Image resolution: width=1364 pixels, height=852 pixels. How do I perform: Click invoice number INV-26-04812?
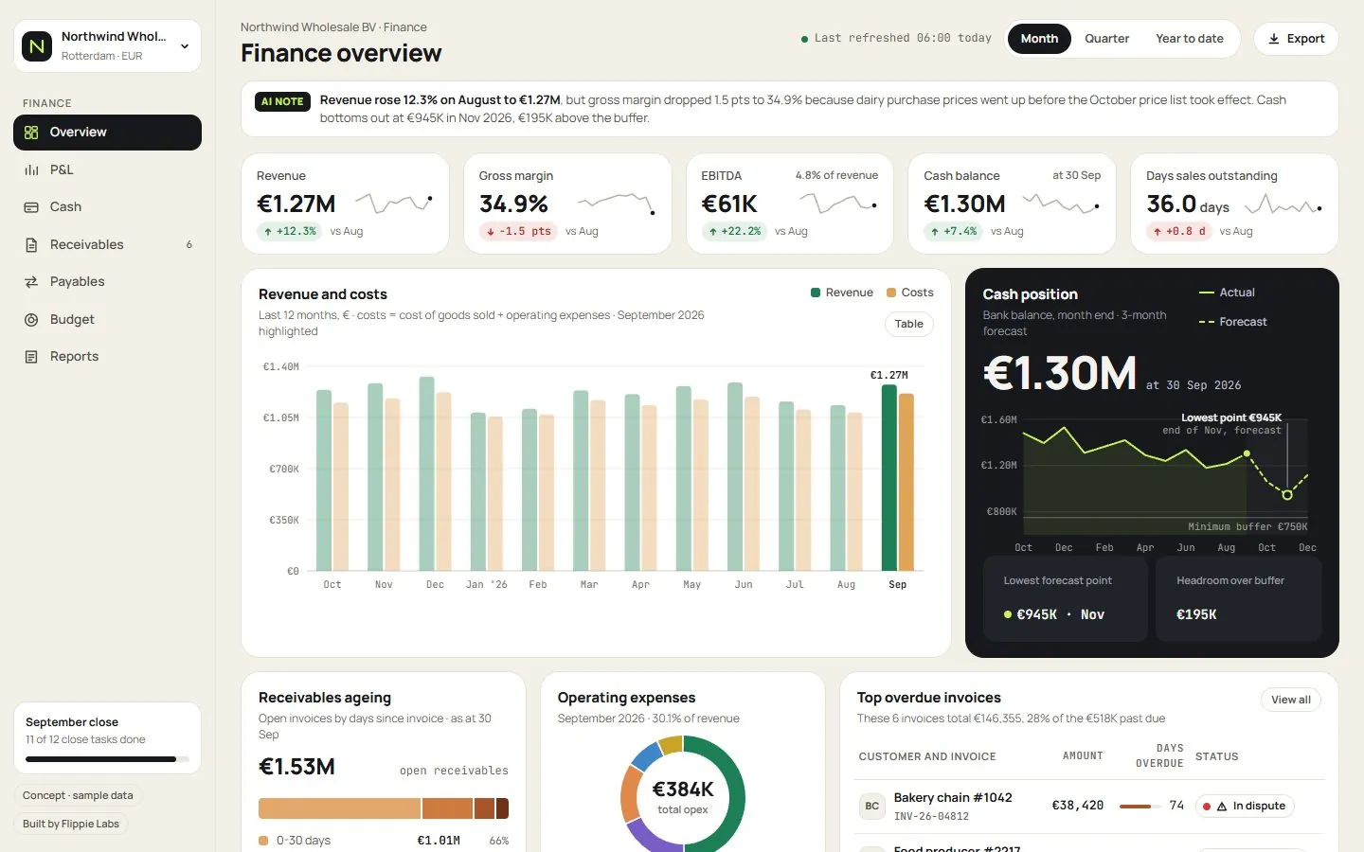[x=931, y=817]
